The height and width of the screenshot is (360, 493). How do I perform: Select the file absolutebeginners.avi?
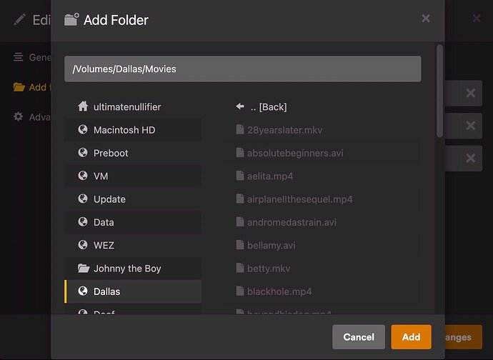point(322,153)
